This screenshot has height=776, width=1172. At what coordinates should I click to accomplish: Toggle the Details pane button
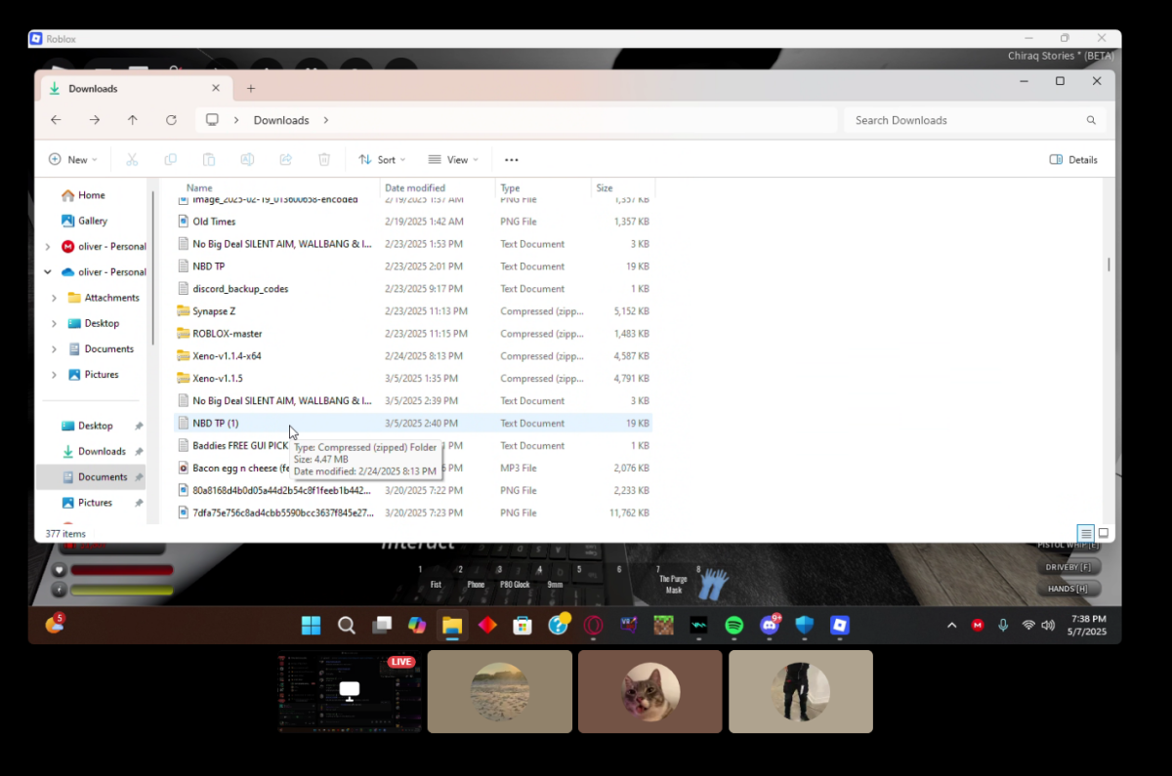click(1073, 160)
